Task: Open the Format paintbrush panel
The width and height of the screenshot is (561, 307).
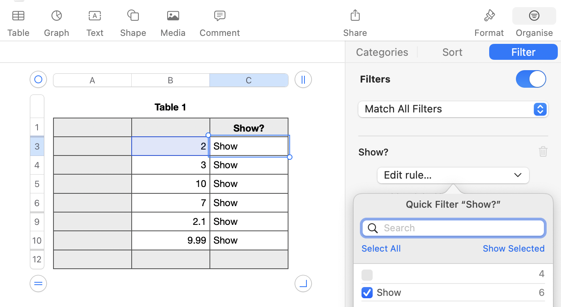Action: (489, 16)
